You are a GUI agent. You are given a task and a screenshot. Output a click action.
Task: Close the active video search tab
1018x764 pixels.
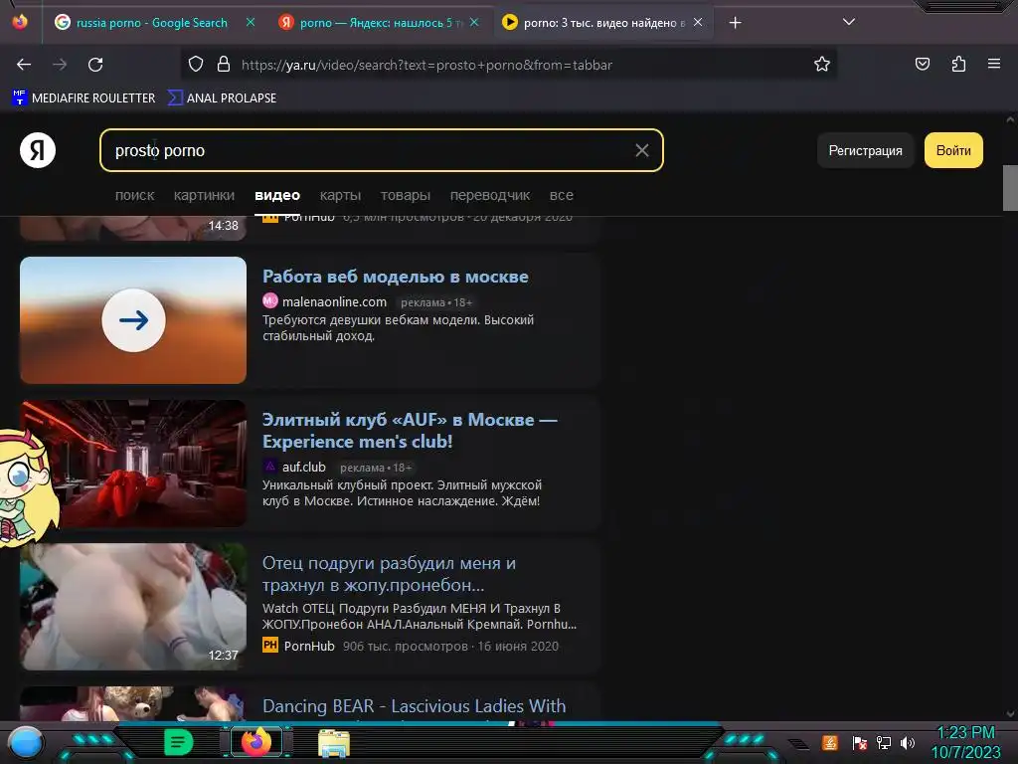[698, 23]
